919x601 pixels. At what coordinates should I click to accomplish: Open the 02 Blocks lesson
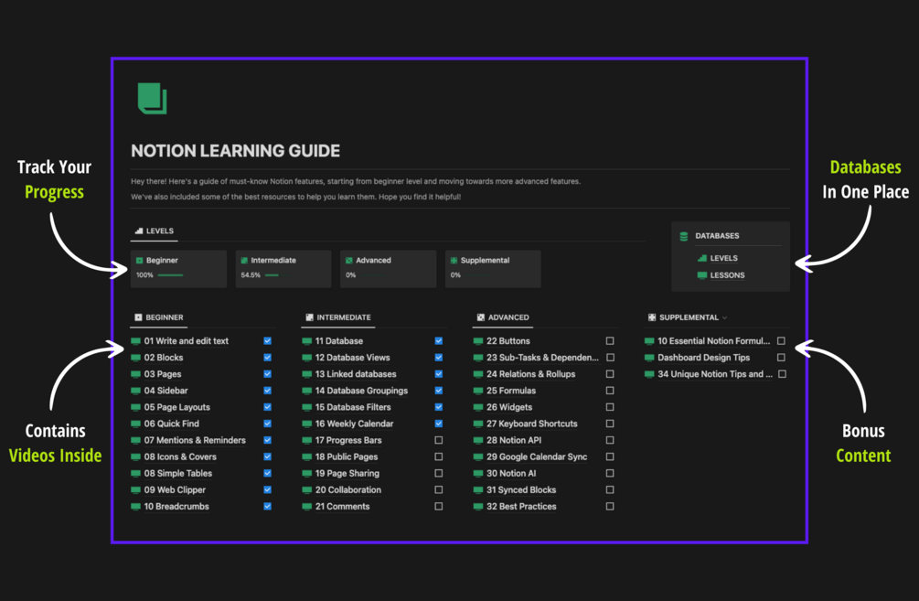pyautogui.click(x=164, y=357)
